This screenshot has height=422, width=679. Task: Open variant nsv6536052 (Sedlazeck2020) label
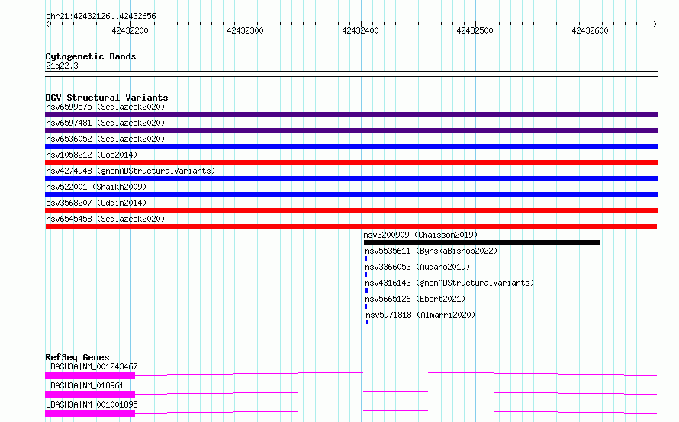point(105,139)
